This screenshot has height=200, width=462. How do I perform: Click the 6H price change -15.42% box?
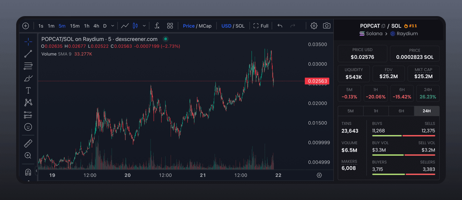402,93
